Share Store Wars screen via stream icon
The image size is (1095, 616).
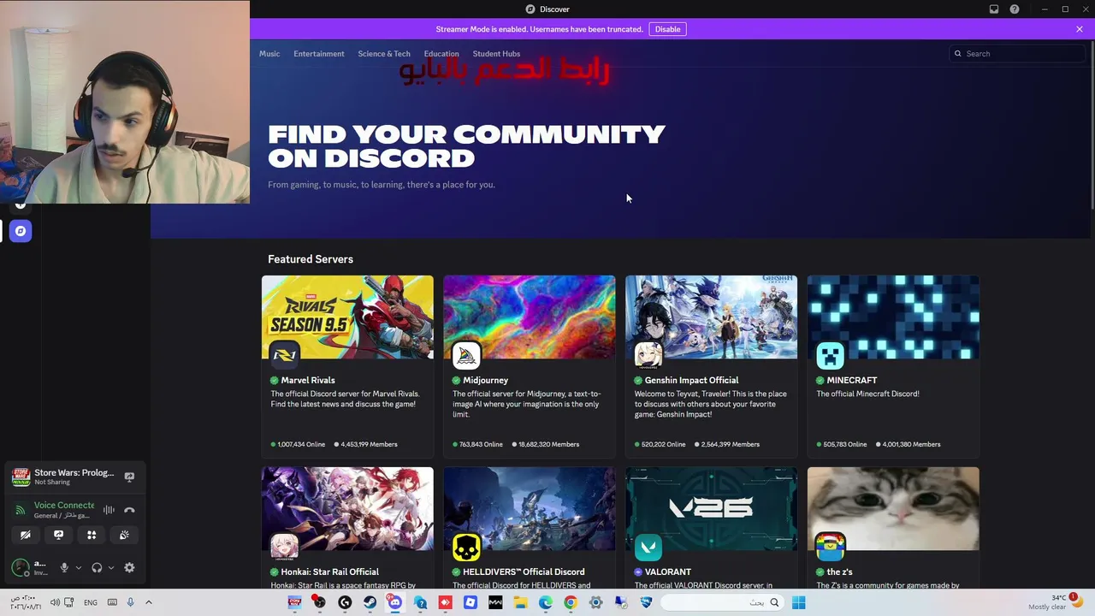click(129, 477)
